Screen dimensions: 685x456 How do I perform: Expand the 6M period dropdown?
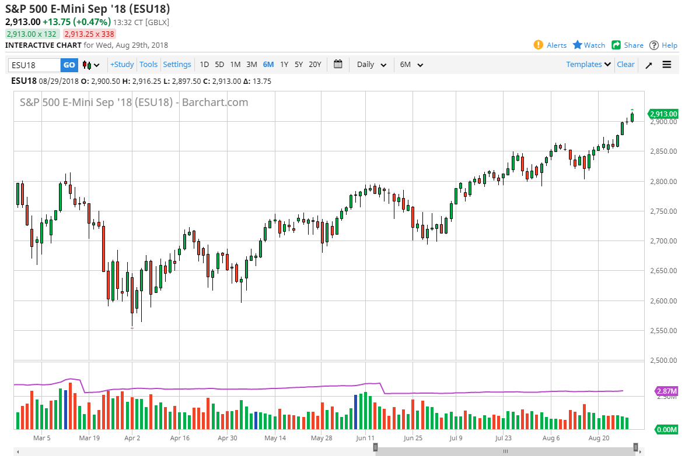pyautogui.click(x=411, y=65)
